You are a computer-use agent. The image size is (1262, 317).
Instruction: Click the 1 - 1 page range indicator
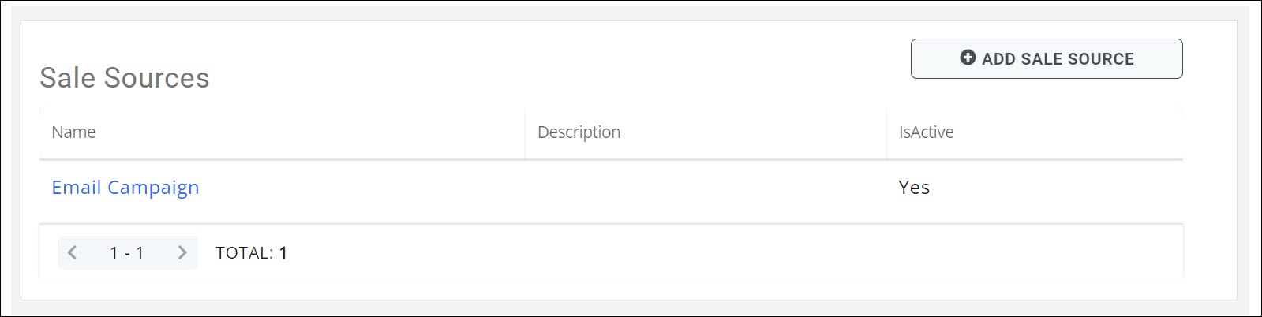click(126, 253)
